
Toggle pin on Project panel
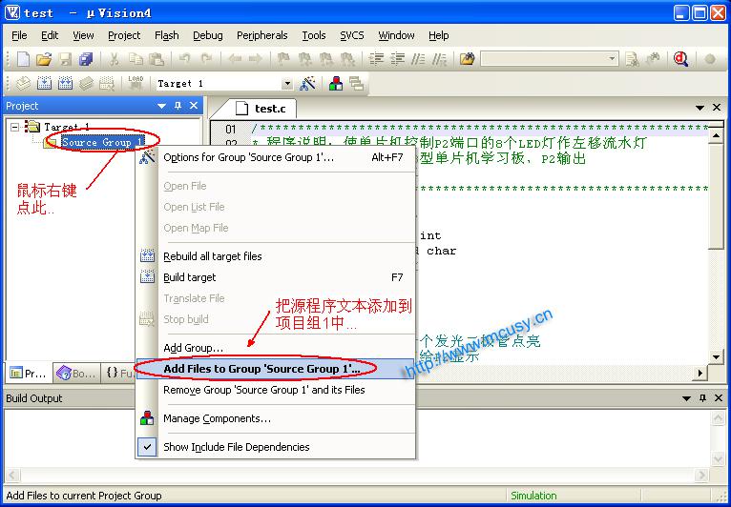click(x=178, y=106)
